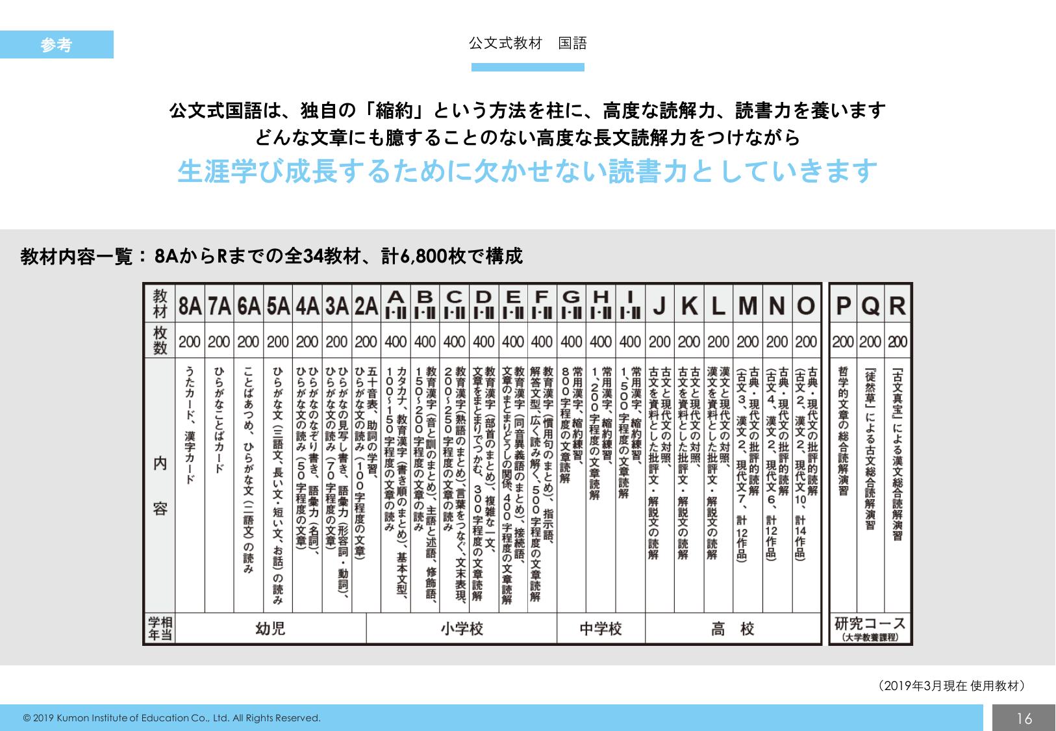
Task: Select the J column header
Action: coord(659,305)
